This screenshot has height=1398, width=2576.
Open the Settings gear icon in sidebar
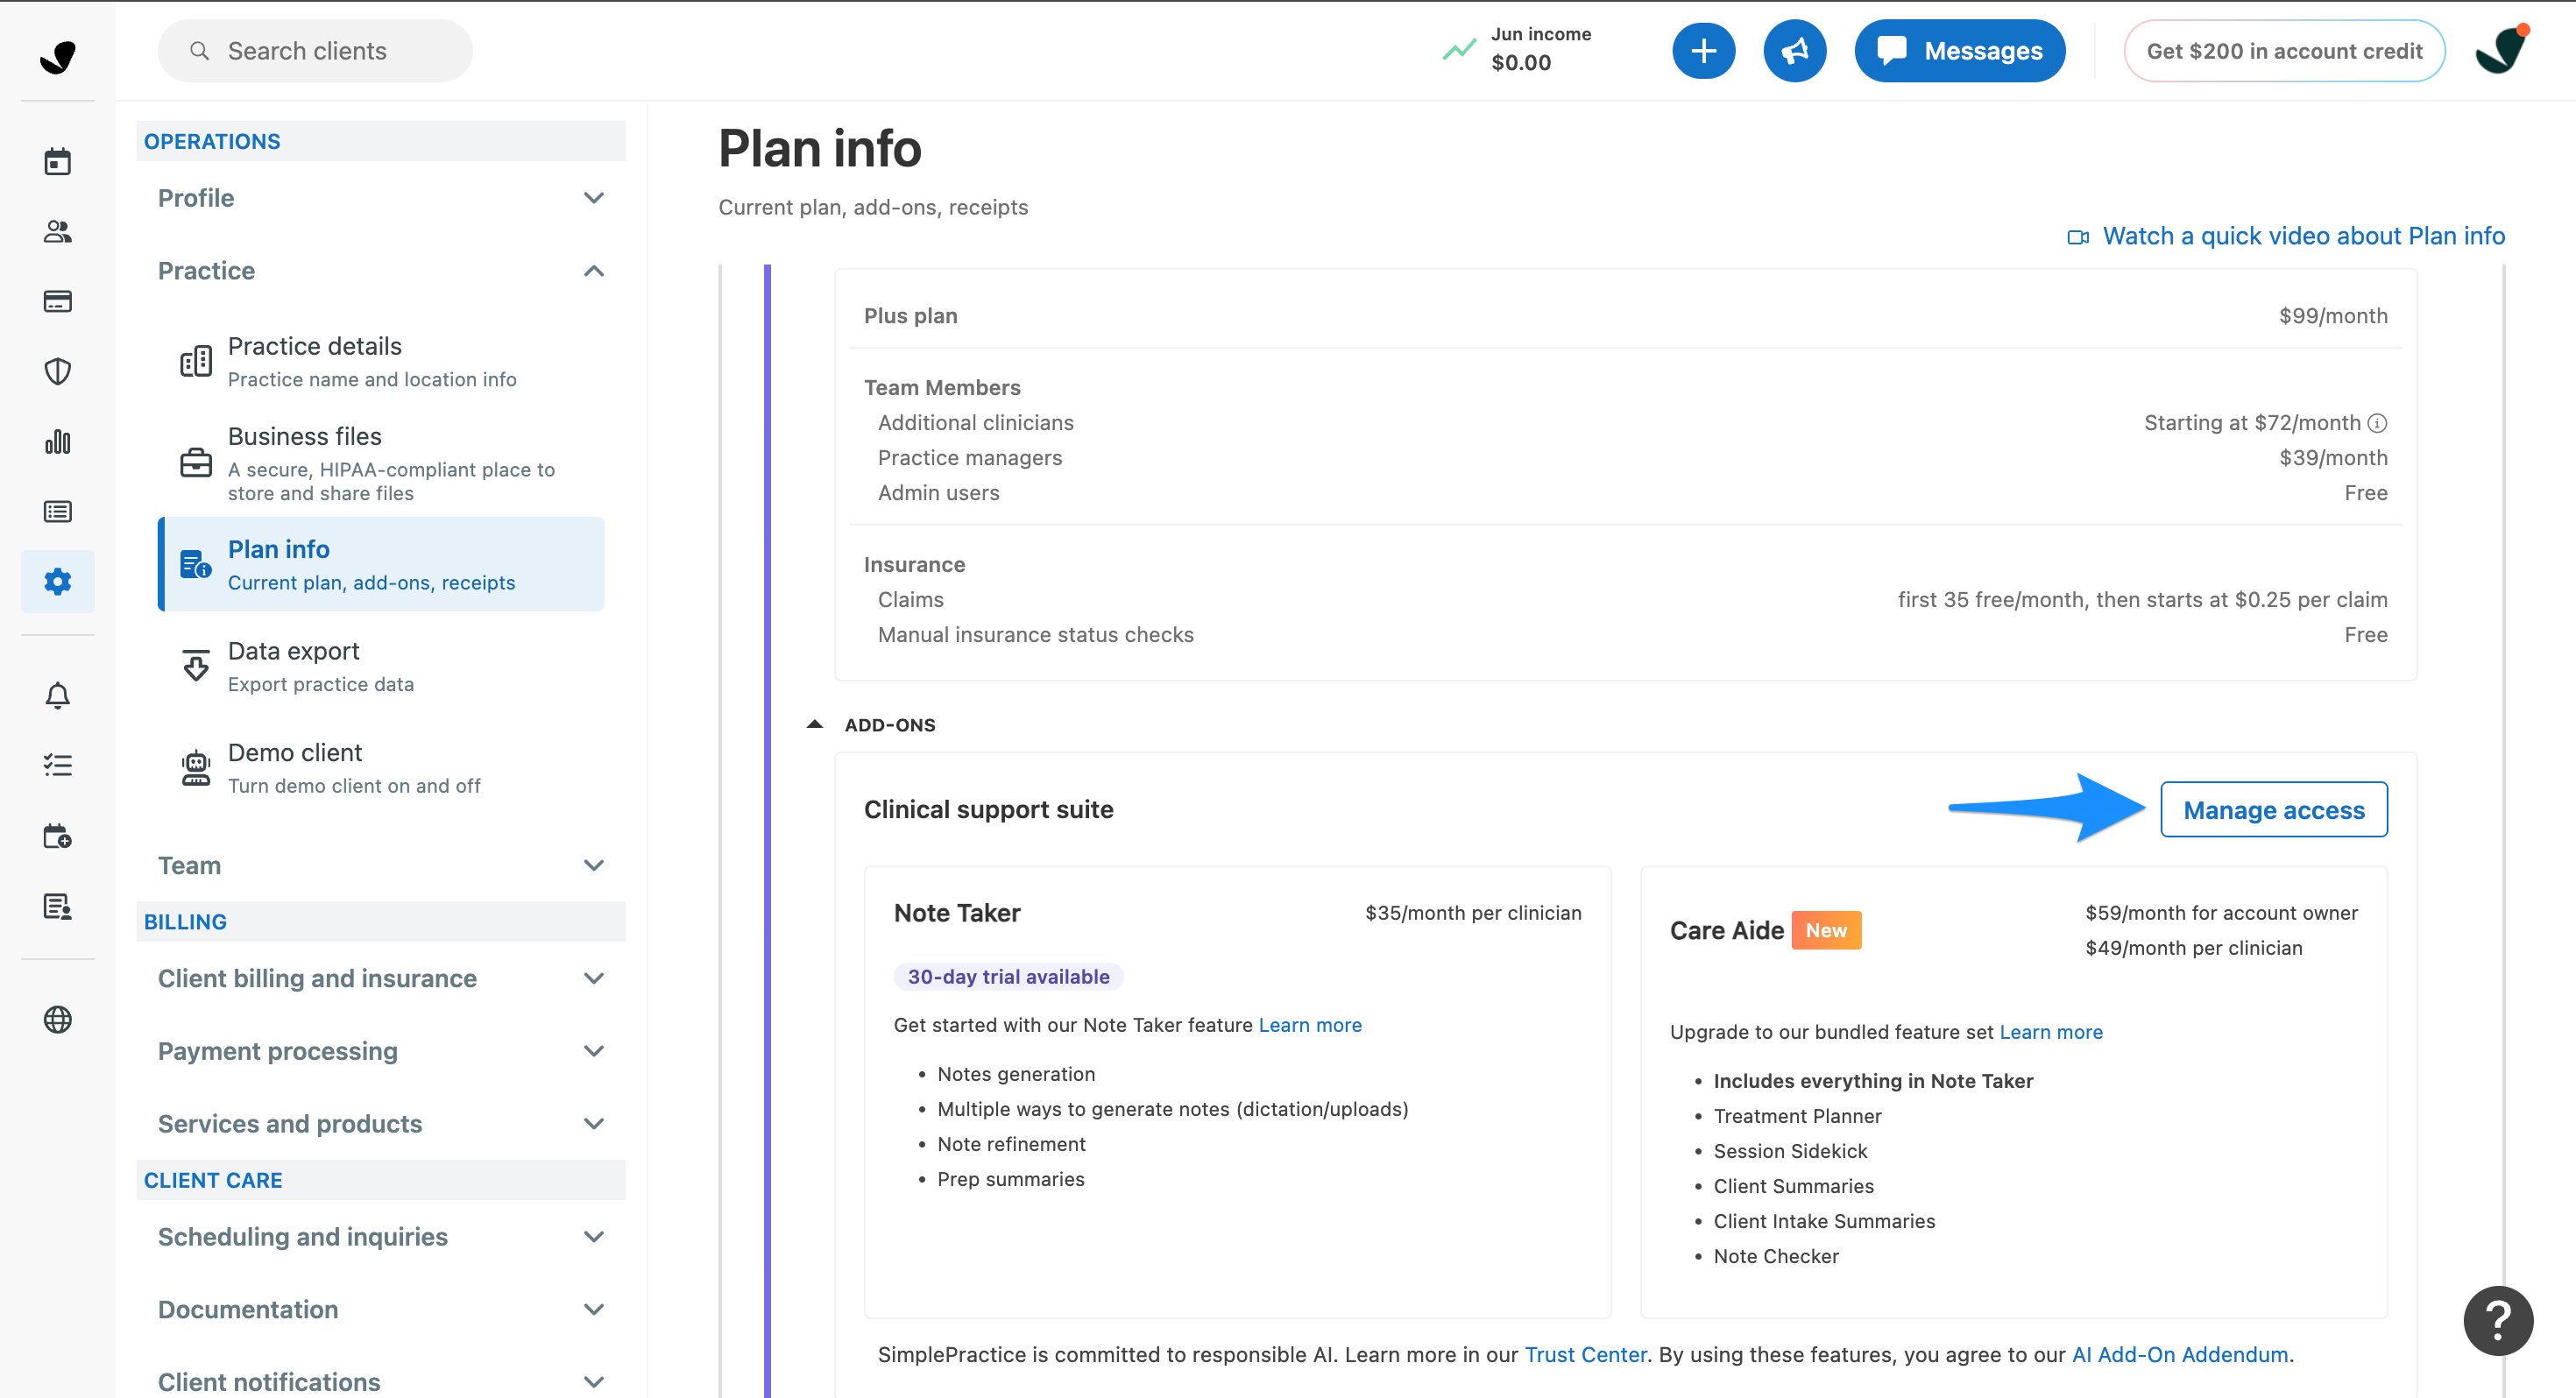(x=57, y=581)
